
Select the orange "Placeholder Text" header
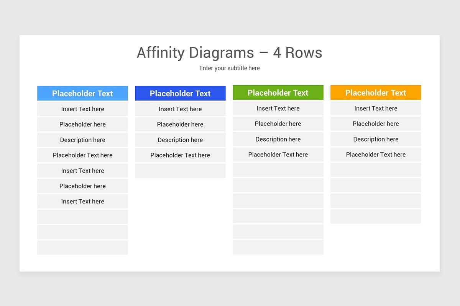[x=376, y=93]
